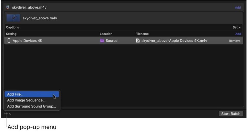Image resolution: width=247 pixels, height=133 pixels.
Task: Expand the chevron next to the plus button
Action: pyautogui.click(x=10, y=114)
